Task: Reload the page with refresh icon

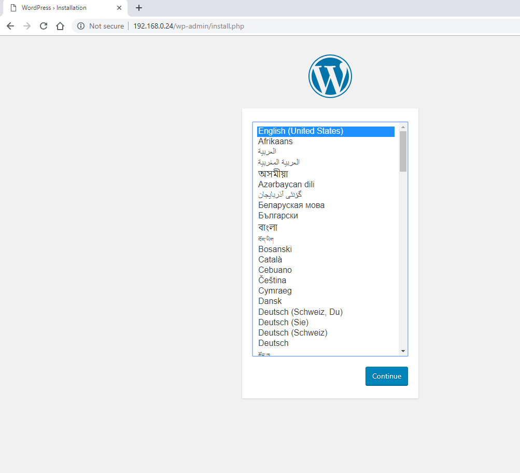Action: [x=44, y=26]
